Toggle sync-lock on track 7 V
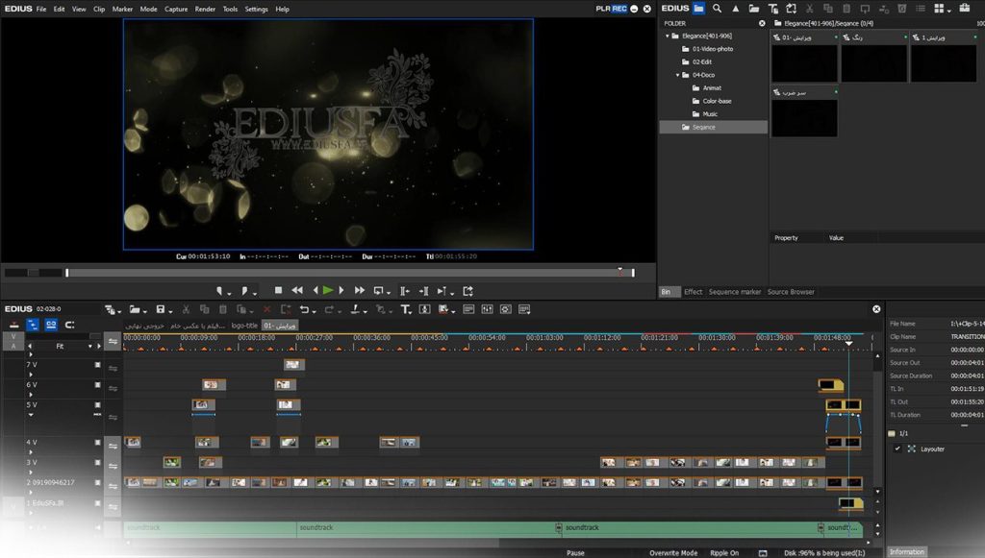Image resolution: width=985 pixels, height=558 pixels. coord(114,368)
